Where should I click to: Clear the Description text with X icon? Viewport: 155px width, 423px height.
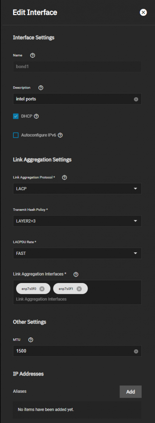136,99
